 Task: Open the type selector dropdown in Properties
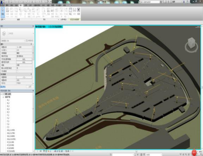[33, 33]
